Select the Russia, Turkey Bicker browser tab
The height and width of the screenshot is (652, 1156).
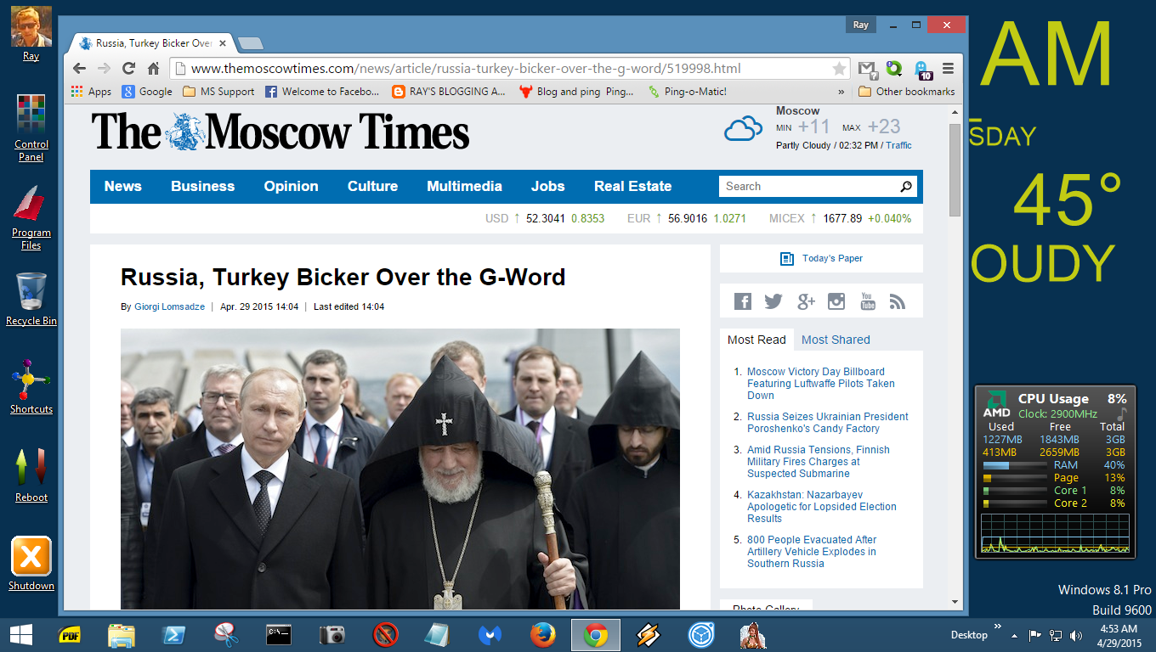pos(154,43)
